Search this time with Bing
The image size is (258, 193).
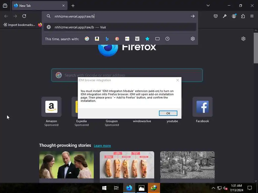(x=107, y=39)
